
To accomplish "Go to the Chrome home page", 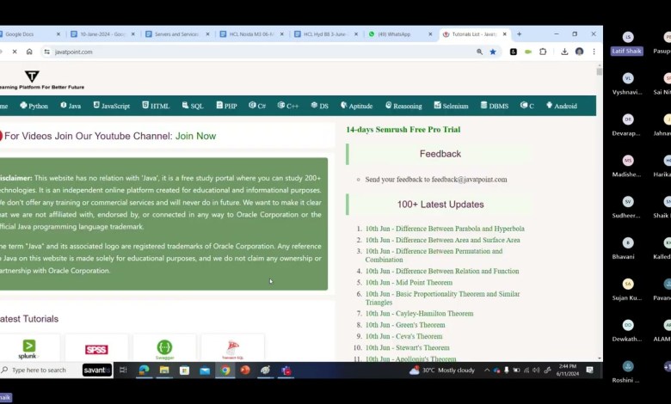I will (x=29, y=52).
